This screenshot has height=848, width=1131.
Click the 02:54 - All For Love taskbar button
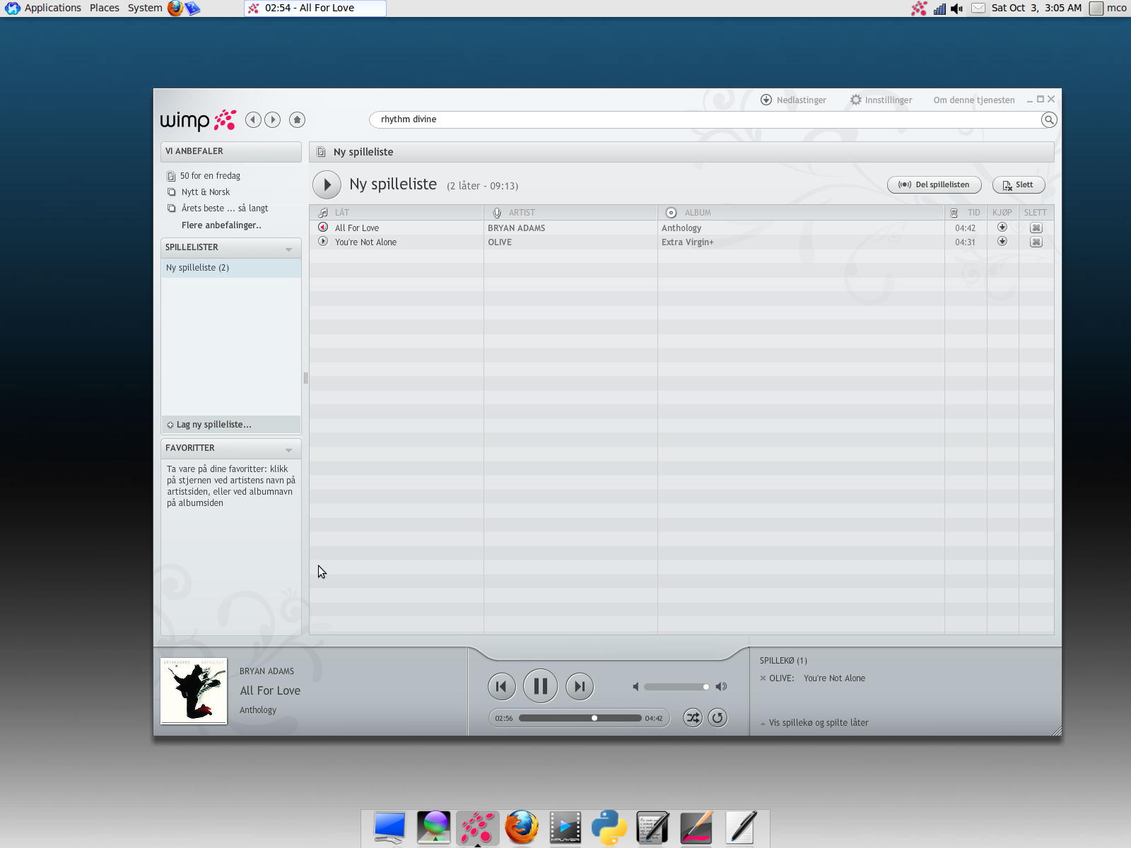[315, 8]
